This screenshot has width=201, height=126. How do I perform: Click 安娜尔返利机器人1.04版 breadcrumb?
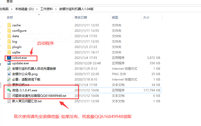(76, 9)
